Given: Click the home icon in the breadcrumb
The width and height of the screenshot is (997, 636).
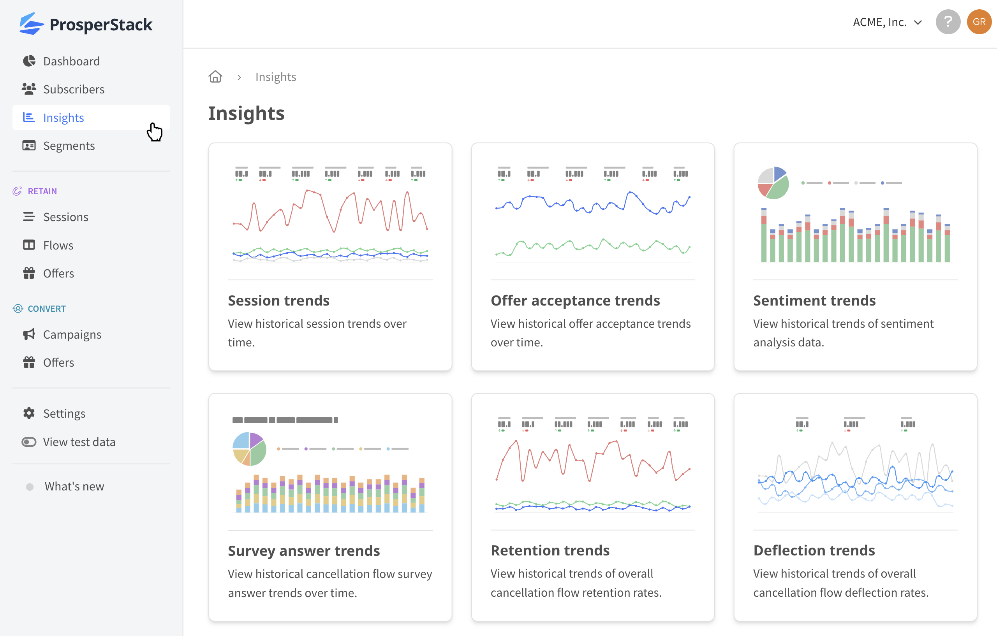Looking at the screenshot, I should coord(215,77).
